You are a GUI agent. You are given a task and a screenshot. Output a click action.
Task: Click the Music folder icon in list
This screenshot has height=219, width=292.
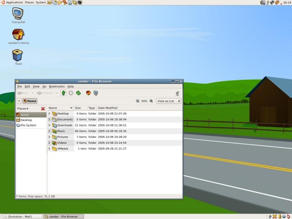54,131
